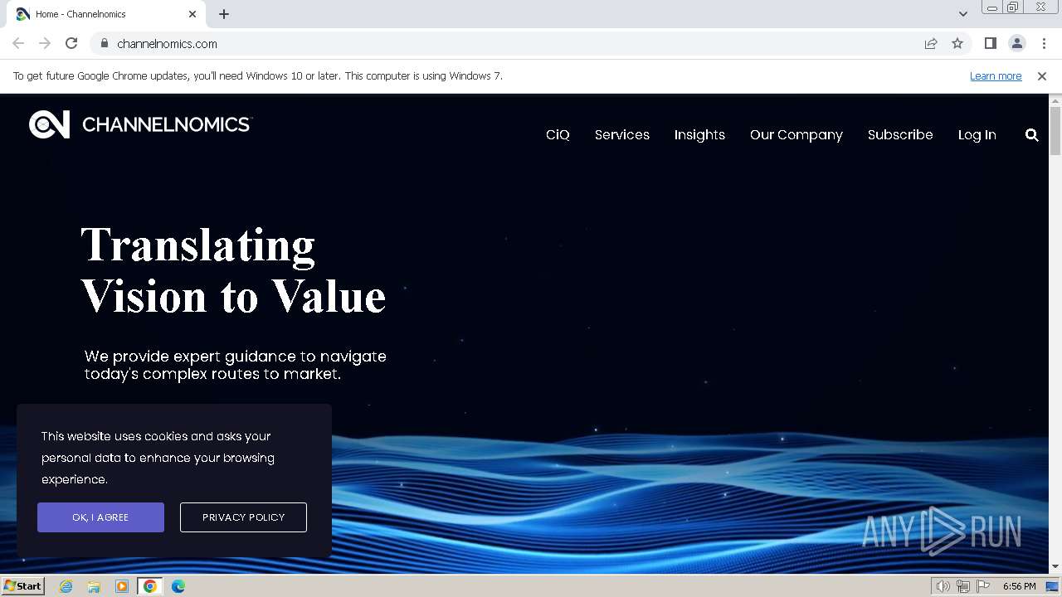Toggle the browser side panel icon
Screen dimensions: 1062x597
tap(990, 43)
